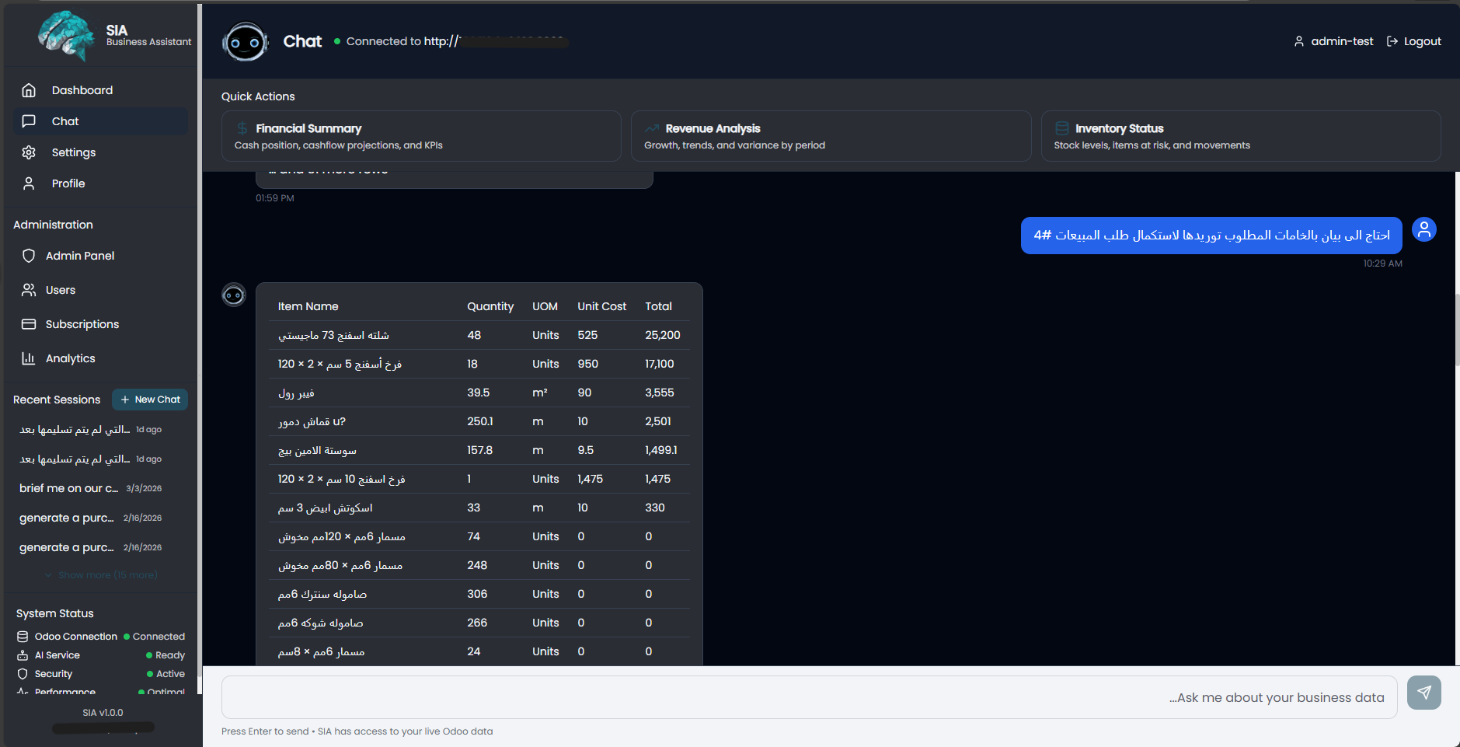
Task: Click the total value 1,499.1
Action: [661, 450]
